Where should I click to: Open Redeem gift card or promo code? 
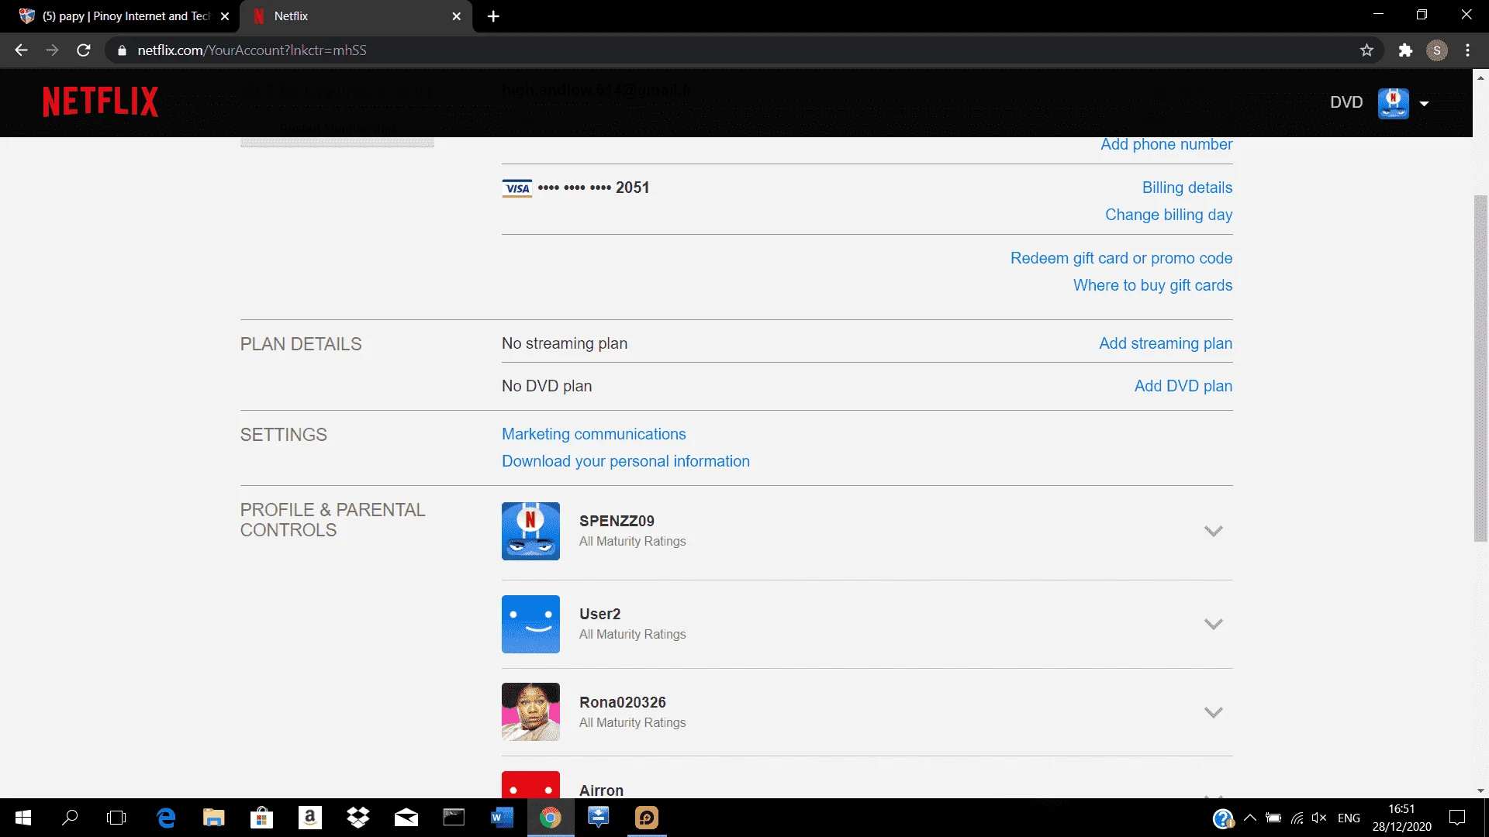[x=1121, y=258]
